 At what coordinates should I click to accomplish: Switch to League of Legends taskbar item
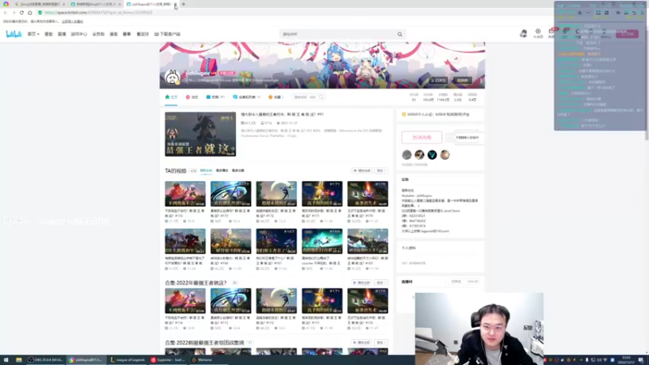(127, 360)
